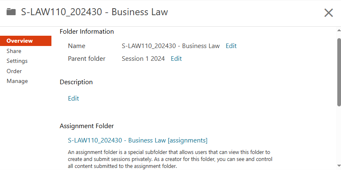Edit the folder description
This screenshot has width=341, height=170.
73,98
